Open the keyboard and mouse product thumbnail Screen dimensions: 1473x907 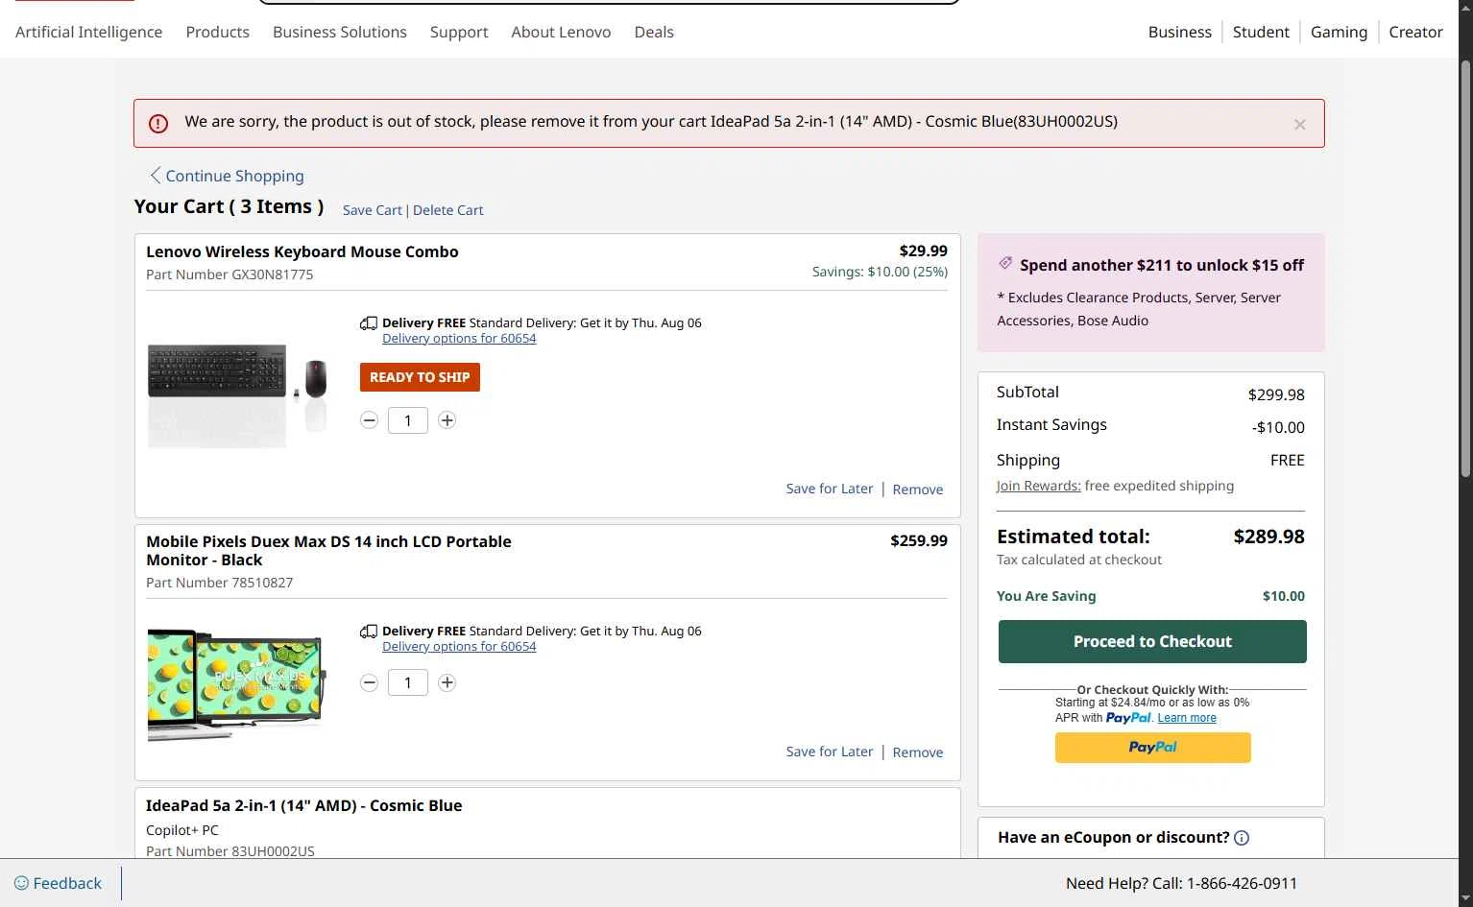(x=237, y=395)
